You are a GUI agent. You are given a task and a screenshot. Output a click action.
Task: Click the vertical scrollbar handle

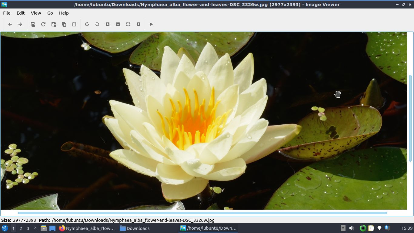click(x=411, y=118)
